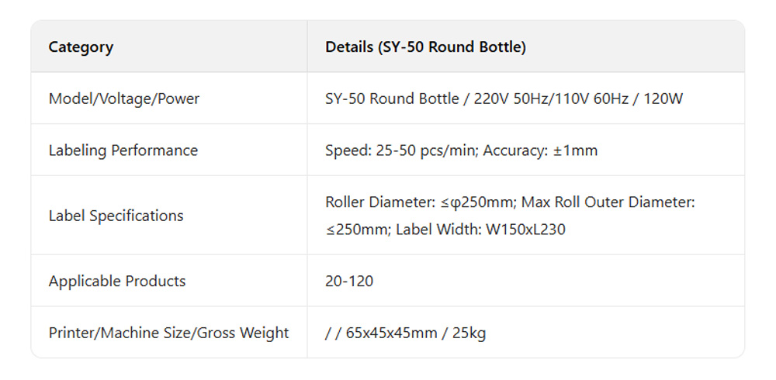Click the Category column header
The image size is (776, 380).
click(x=81, y=47)
